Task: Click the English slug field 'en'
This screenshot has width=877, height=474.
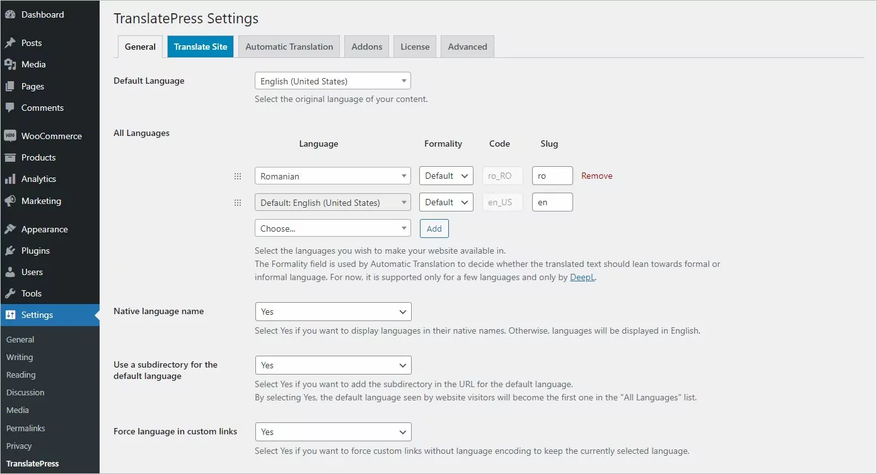Action: pyautogui.click(x=552, y=203)
